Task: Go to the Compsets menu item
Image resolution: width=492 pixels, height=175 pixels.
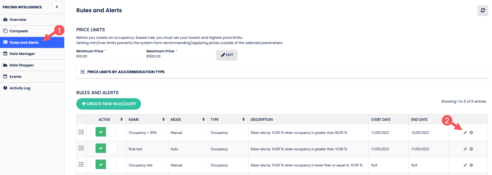Action: 19,31
